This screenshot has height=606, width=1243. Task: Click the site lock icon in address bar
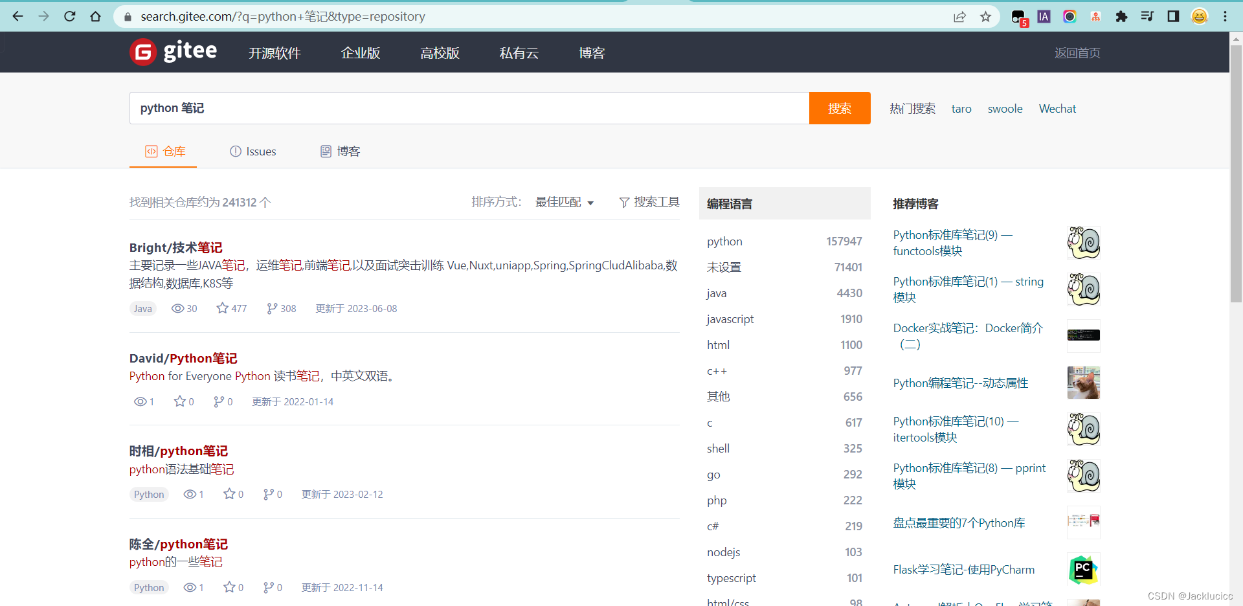click(x=128, y=17)
